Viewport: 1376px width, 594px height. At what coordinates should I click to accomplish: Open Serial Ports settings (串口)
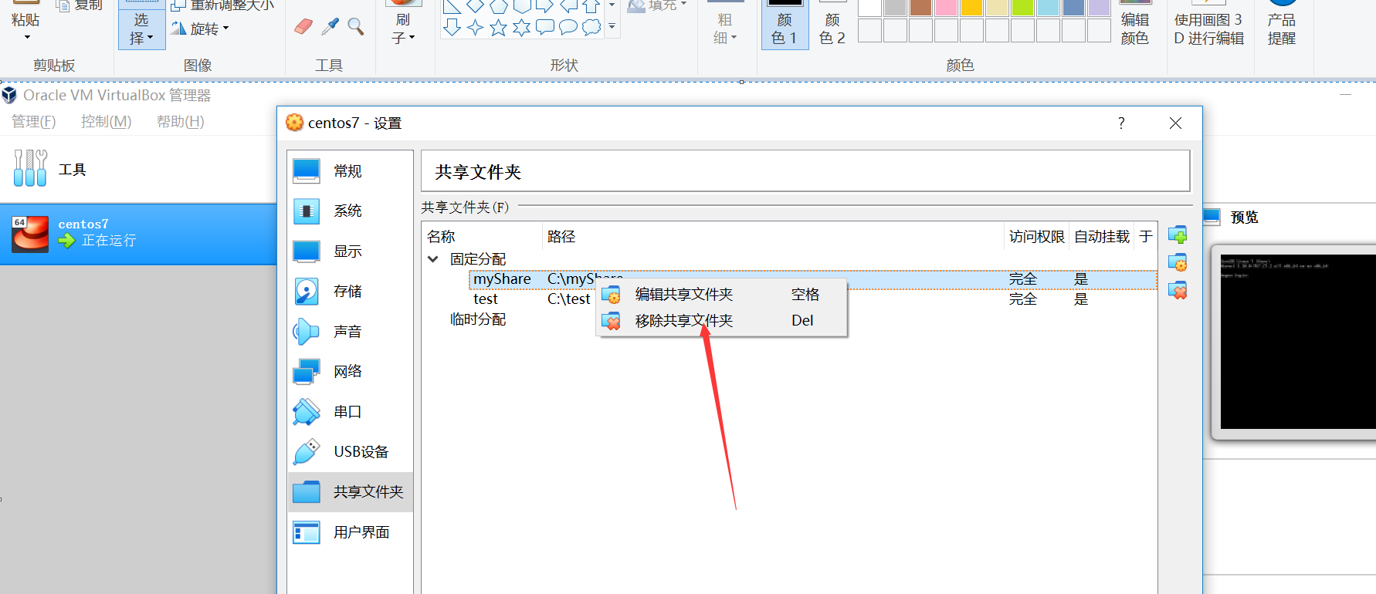(x=351, y=411)
